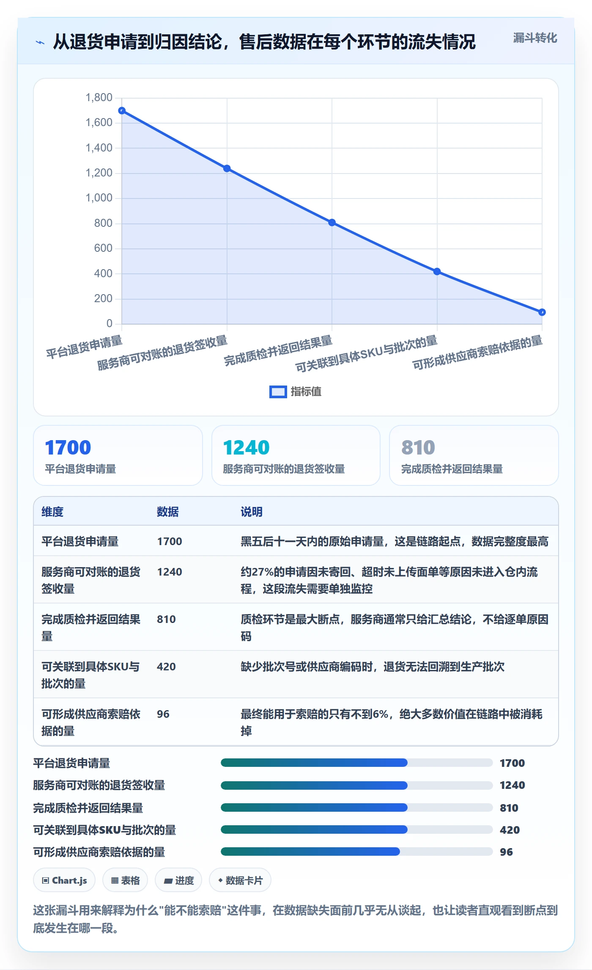Click the 漏斗转化 label in header

pyautogui.click(x=535, y=38)
